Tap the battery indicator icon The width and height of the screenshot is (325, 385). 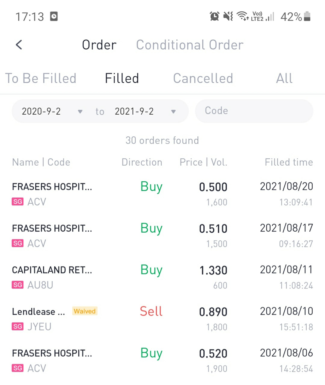(x=307, y=16)
